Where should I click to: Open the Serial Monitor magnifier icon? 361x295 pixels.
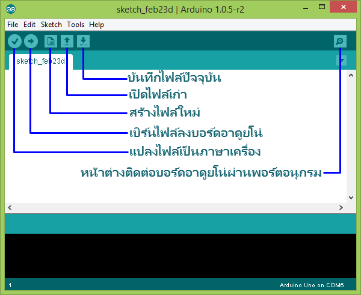tap(340, 41)
